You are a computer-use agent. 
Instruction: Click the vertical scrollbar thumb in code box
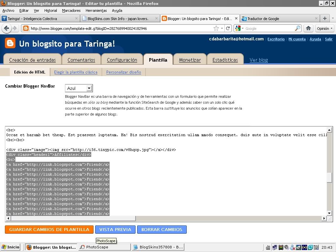329,177
